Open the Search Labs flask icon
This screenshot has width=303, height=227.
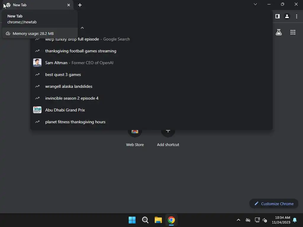point(279,32)
